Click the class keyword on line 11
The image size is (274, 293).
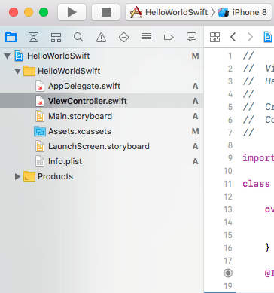pyautogui.click(x=256, y=184)
